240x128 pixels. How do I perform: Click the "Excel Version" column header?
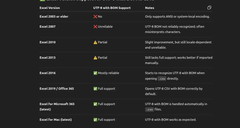coord(50,8)
